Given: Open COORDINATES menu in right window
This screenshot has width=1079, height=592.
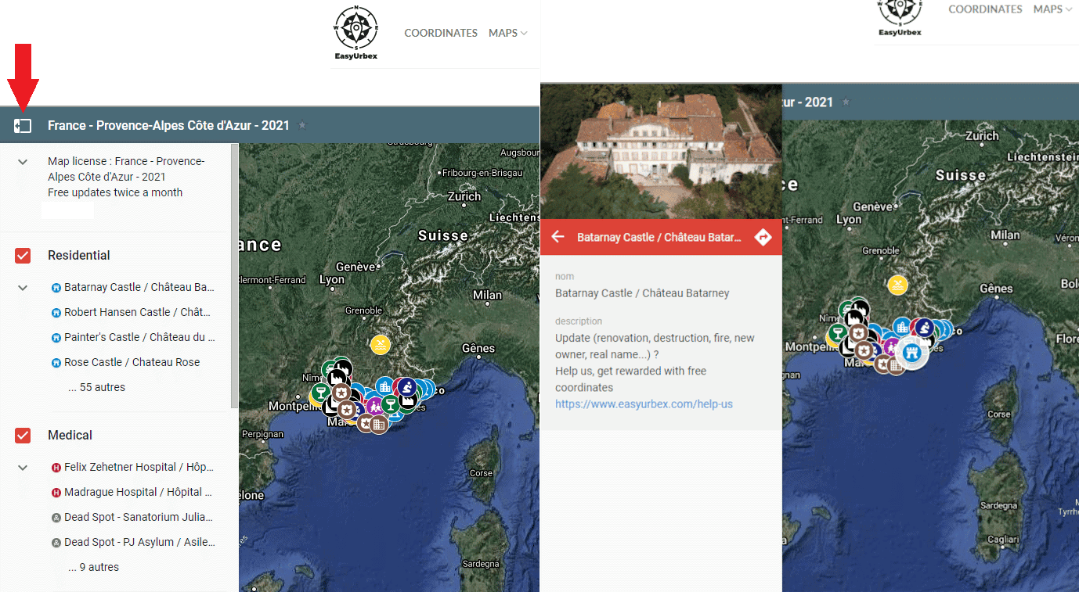Looking at the screenshot, I should (985, 9).
